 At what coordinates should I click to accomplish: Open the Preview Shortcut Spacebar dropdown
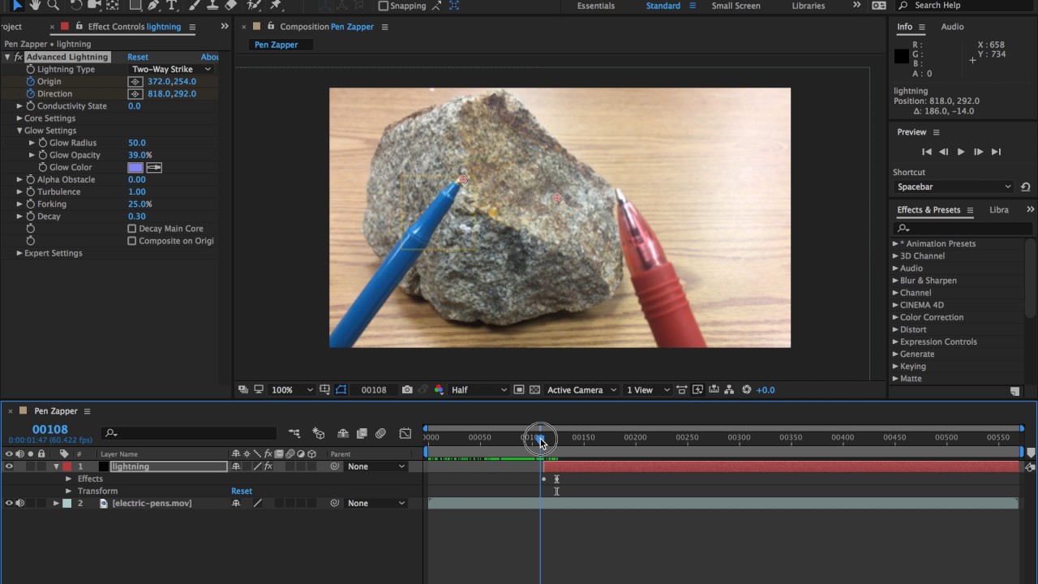(954, 187)
